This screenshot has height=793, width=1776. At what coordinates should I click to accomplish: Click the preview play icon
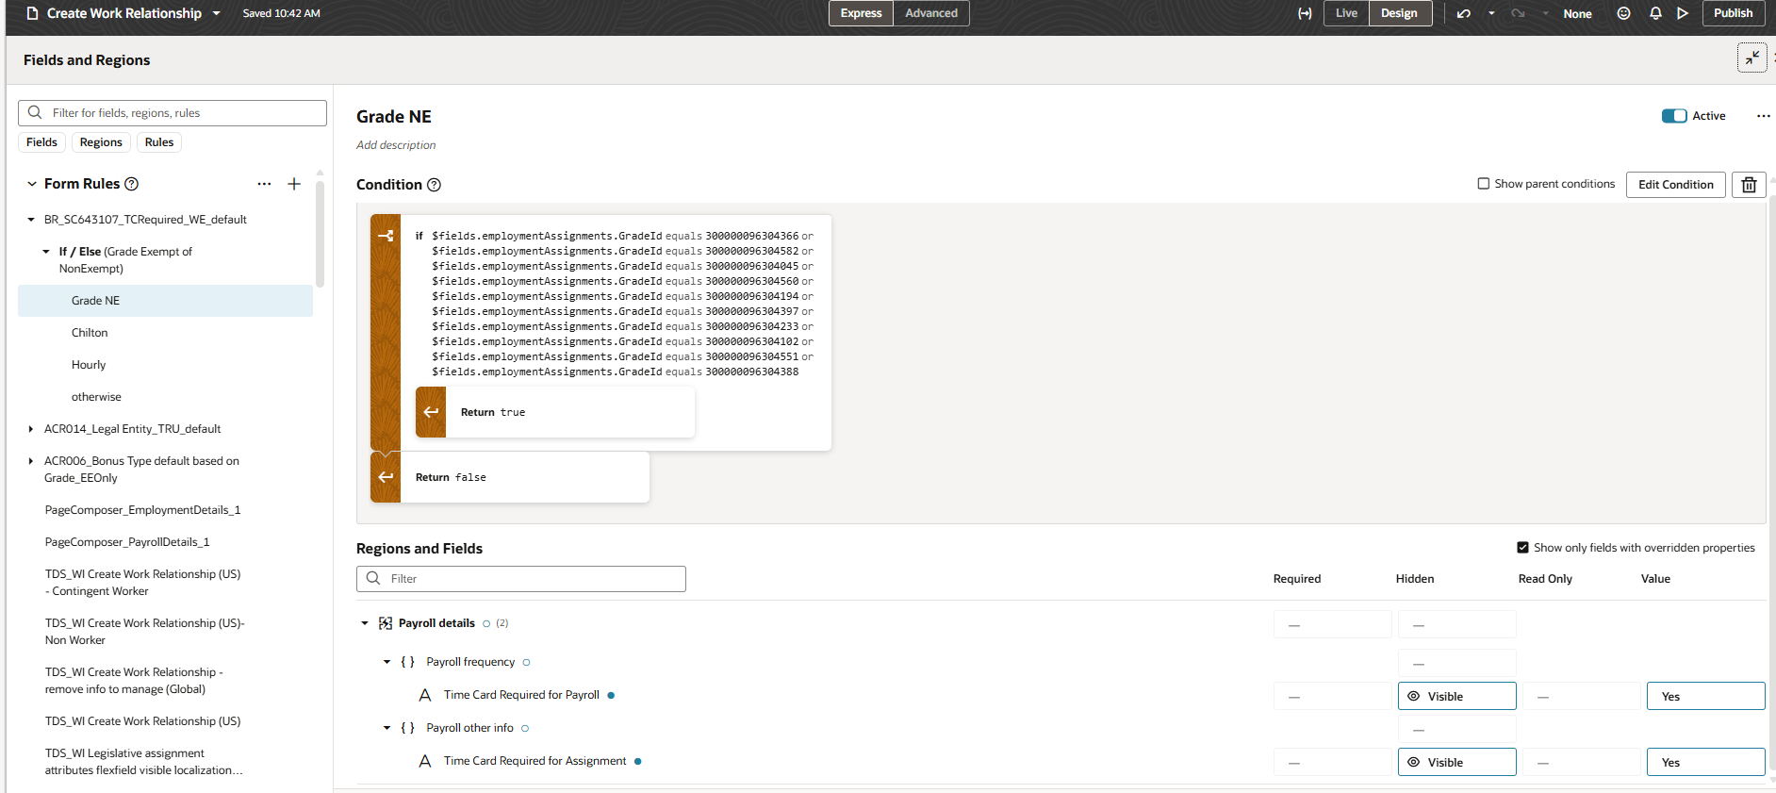point(1683,13)
